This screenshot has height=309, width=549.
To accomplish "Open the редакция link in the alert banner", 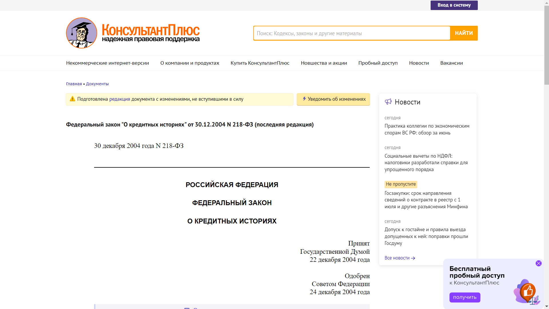I will pyautogui.click(x=120, y=99).
